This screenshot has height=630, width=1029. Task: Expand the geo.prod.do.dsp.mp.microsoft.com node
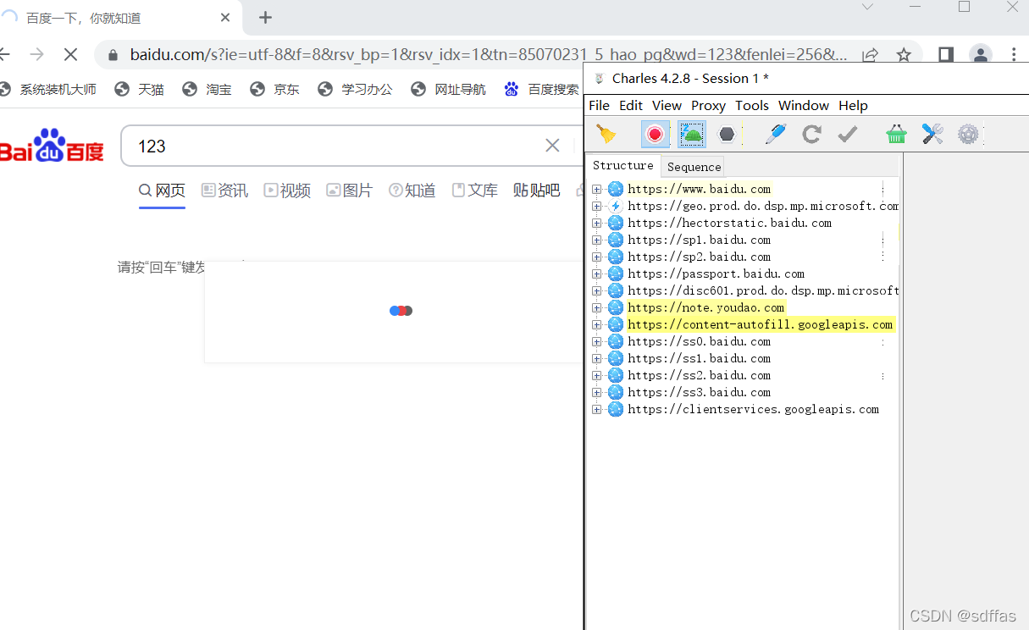pos(597,206)
